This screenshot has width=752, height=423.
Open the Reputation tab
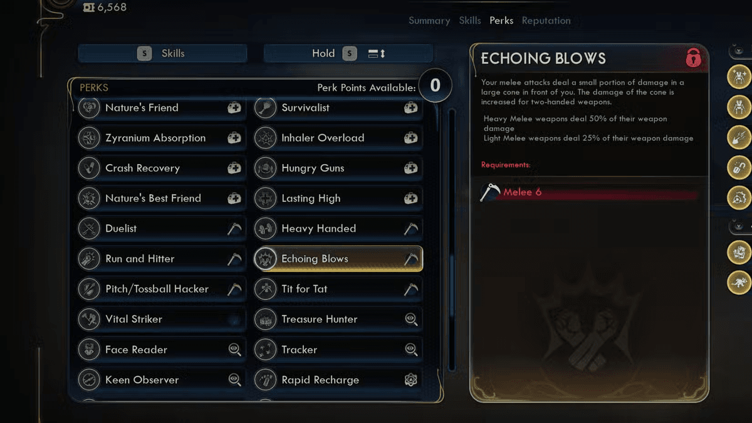[546, 21]
